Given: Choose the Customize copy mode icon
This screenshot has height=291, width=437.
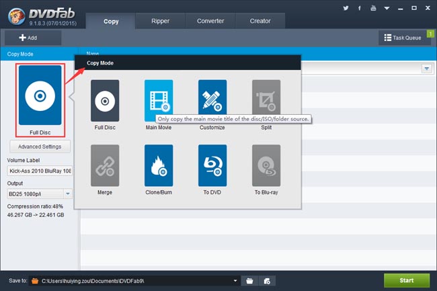Looking at the screenshot, I should [x=212, y=101].
